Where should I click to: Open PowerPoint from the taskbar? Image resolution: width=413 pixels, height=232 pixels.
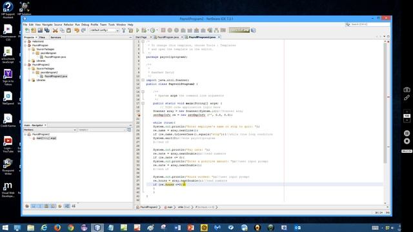coord(191,227)
